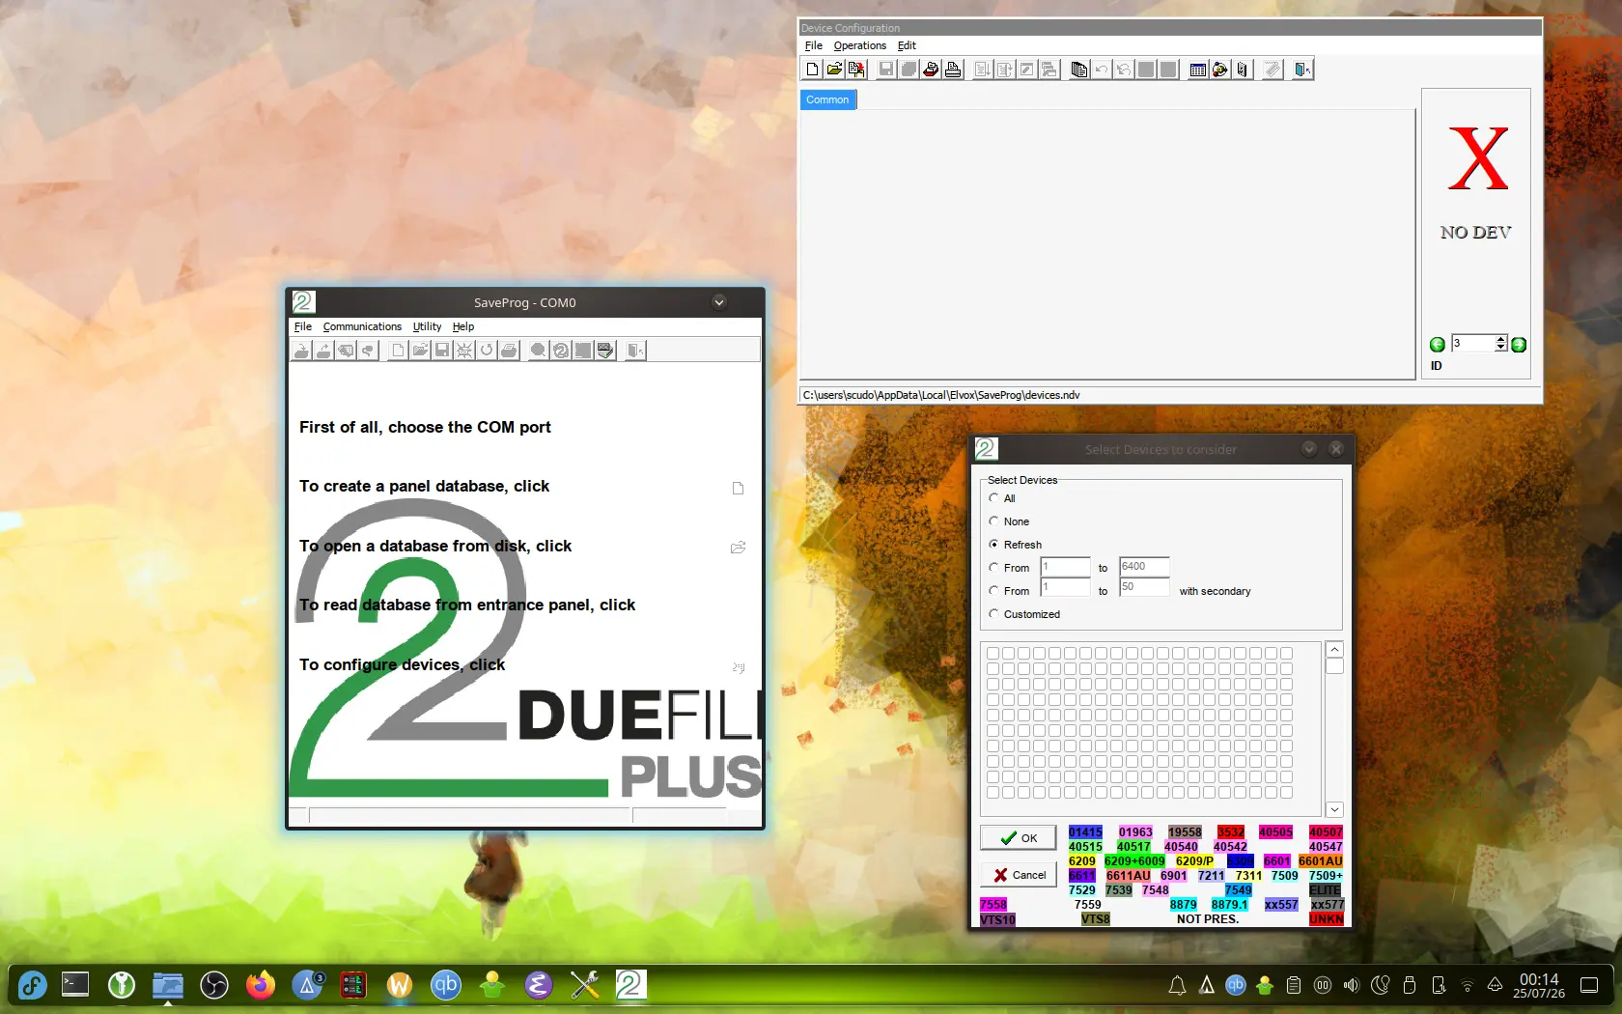Open Firefox from the taskbar
1622x1014 pixels.
[260, 985]
